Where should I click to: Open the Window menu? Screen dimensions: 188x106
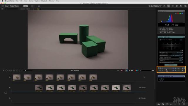tap(51, 1)
